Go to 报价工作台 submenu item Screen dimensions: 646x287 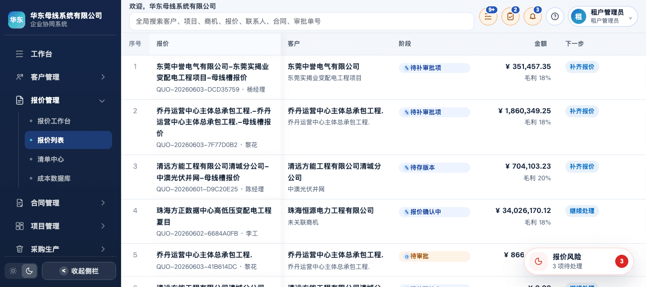tap(68, 121)
